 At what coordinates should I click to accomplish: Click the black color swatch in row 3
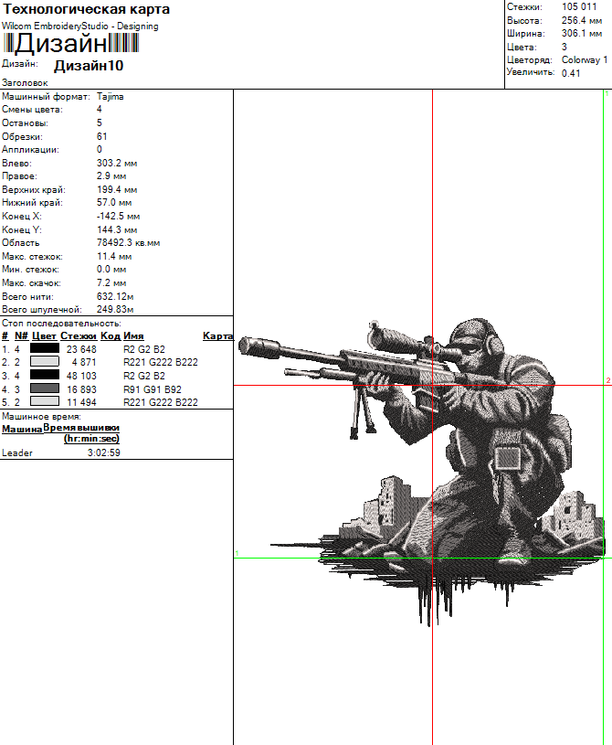[45, 375]
